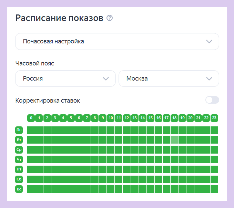Viewport: 234px width, 208px height.
Task: Click the light green Tuesday 18:00 cell
Action: pyautogui.click(x=174, y=140)
